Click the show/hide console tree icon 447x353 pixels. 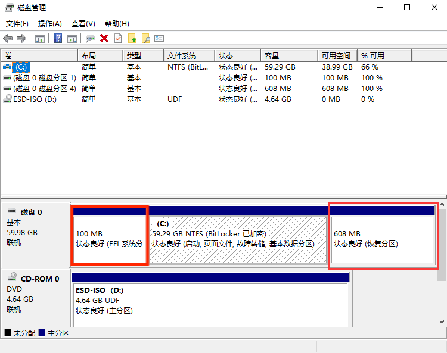point(40,38)
